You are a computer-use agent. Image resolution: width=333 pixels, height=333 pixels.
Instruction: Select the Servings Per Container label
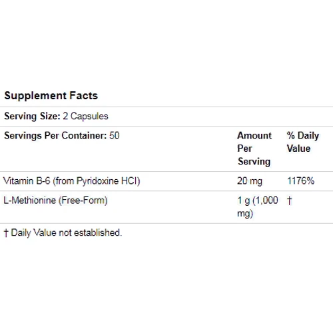[55, 136]
